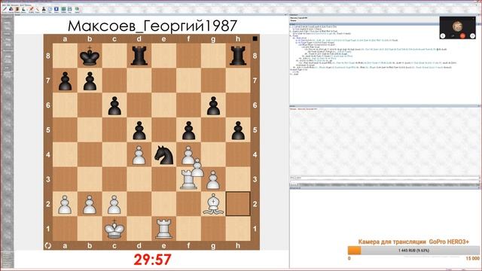Select the white pawn on a2
The height and width of the screenshot is (271, 482).
[x=65, y=204]
